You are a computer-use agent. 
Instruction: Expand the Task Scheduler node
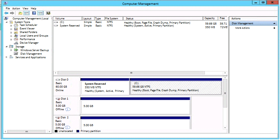pyautogui.click(x=11, y=25)
